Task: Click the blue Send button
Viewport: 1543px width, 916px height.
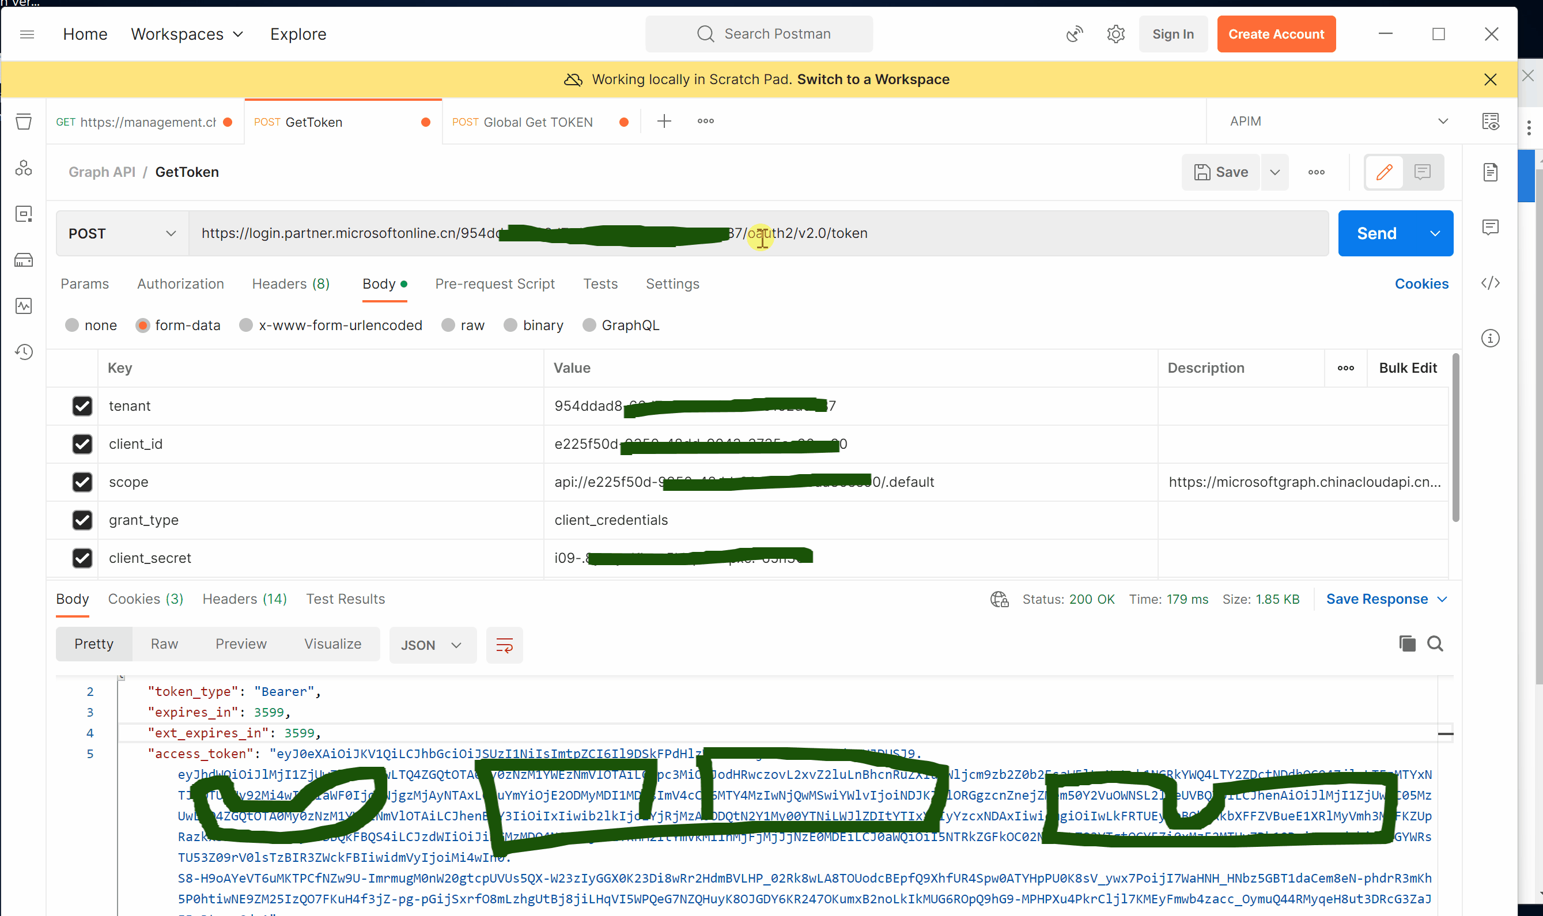Action: [x=1376, y=233]
